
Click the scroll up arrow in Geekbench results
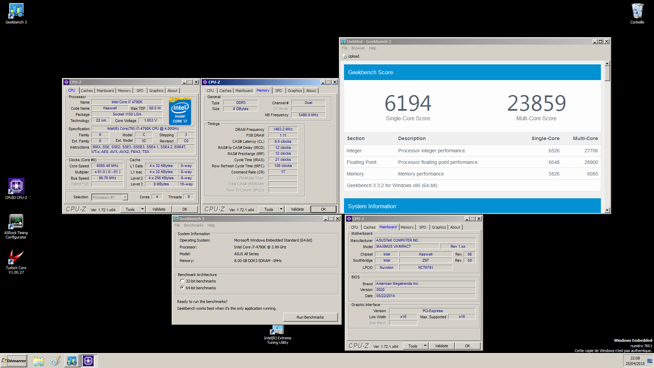coord(607,64)
